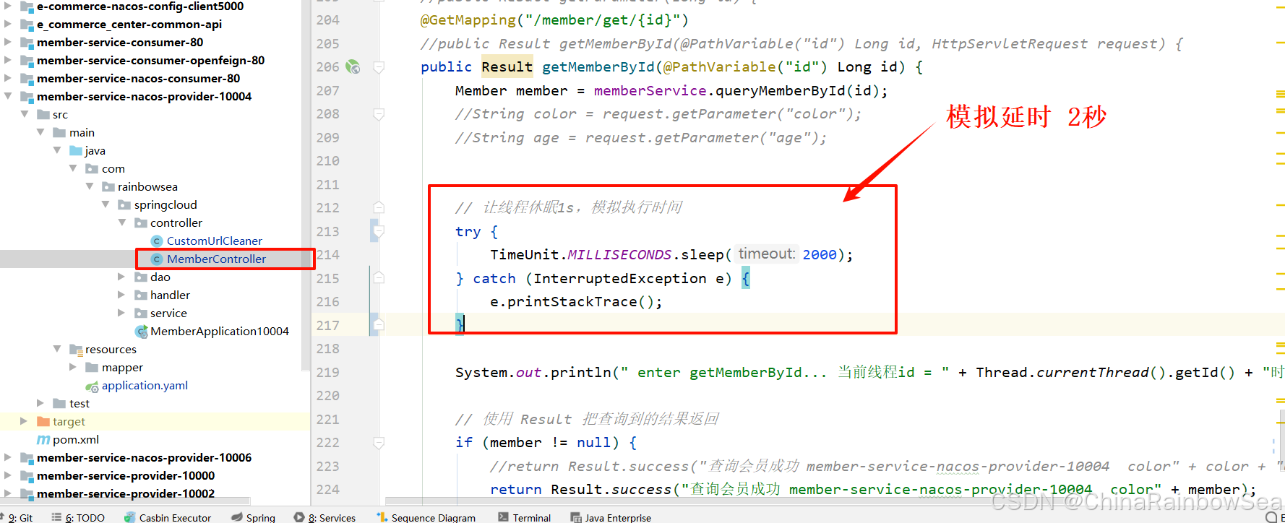Click the springcloud package icon
Screen dimensions: 1285x523
tap(124, 204)
